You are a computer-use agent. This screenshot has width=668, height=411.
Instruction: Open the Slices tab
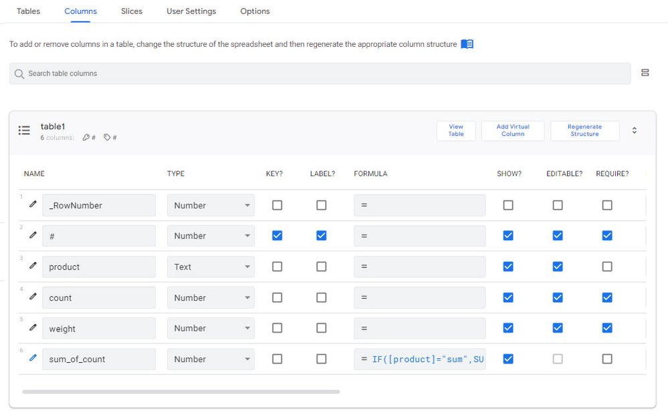pos(132,11)
